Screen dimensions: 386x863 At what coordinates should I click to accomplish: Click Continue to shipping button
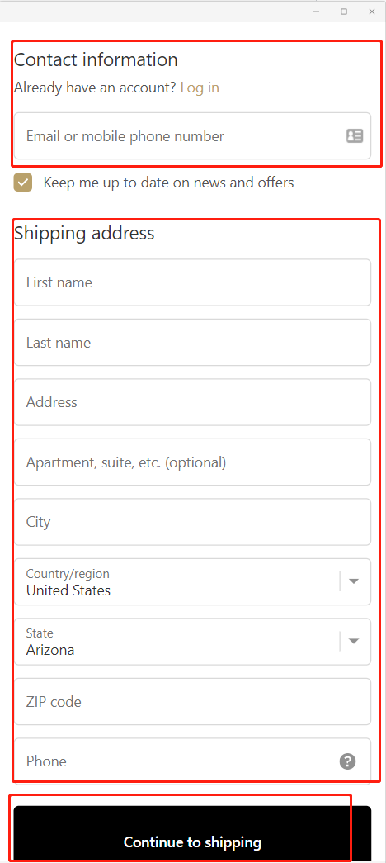pyautogui.click(x=192, y=834)
